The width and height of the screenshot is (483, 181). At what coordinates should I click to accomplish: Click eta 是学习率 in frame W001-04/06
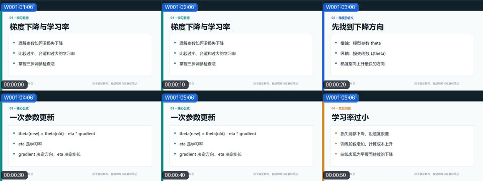[x=30, y=144]
